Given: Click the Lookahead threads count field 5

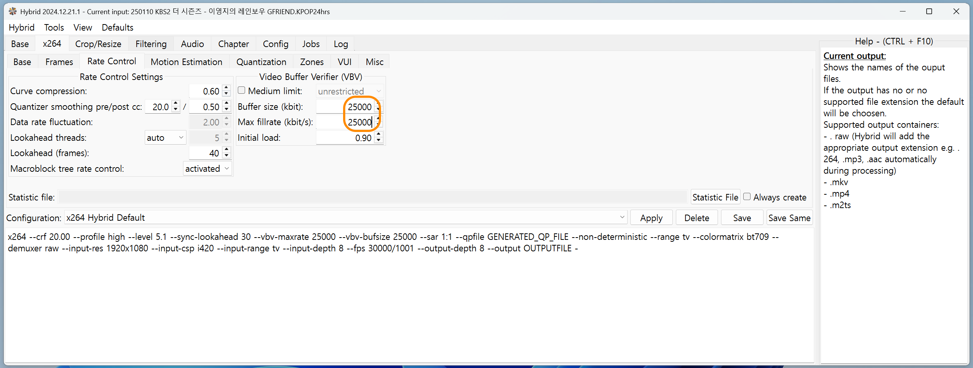Looking at the screenshot, I should [206, 138].
